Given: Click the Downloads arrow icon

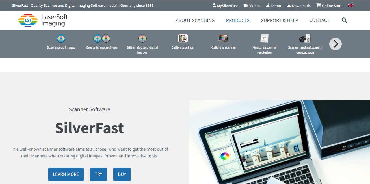Looking at the screenshot, I should (289, 5).
